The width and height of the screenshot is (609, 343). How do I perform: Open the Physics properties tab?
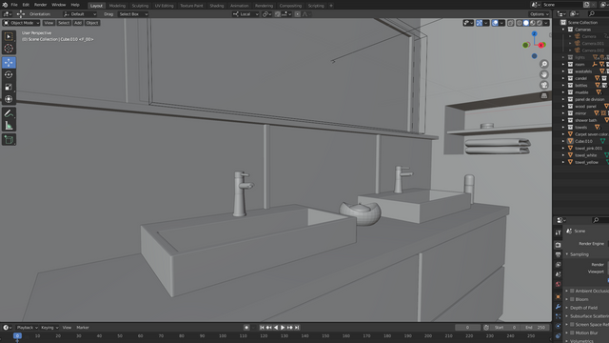[559, 326]
